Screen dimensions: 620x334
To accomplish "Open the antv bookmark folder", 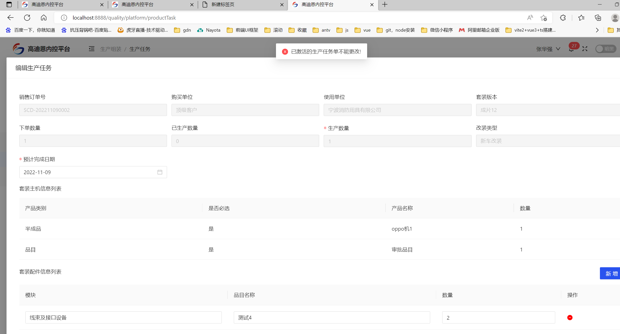I will (321, 30).
